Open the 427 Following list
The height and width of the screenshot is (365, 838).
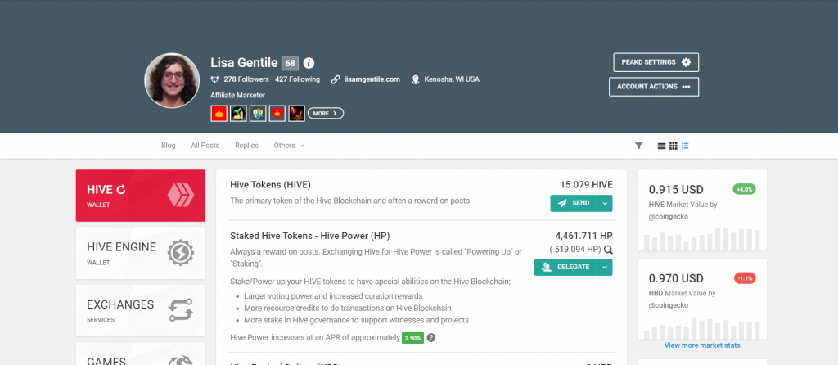297,79
